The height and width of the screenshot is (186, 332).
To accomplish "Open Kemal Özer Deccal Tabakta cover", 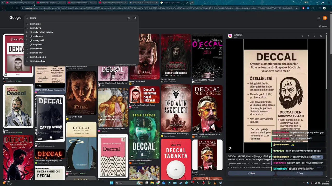I will click(x=176, y=159).
